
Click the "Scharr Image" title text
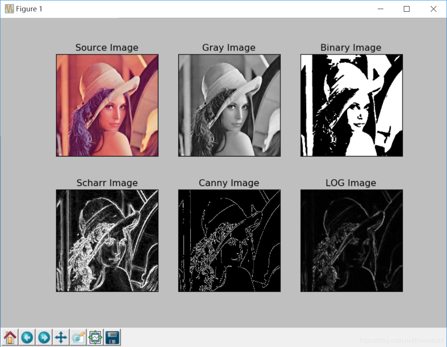(107, 183)
